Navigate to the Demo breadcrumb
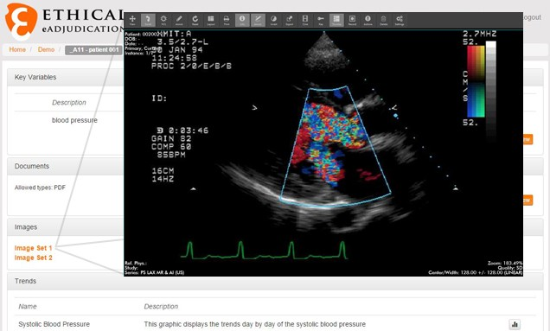The image size is (550, 331). pos(46,49)
